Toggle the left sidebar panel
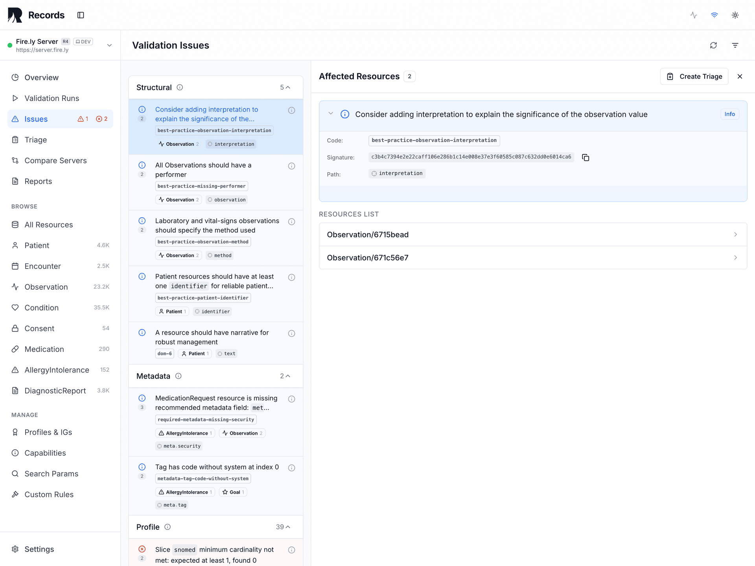 pyautogui.click(x=81, y=15)
